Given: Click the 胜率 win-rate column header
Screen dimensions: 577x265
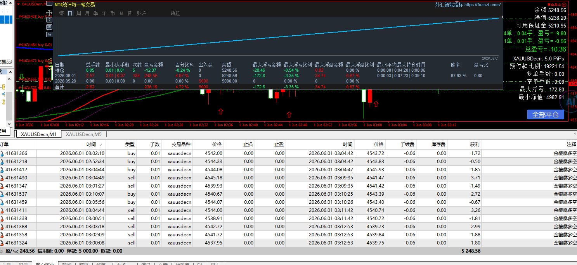Looking at the screenshot, I should pos(455,65).
